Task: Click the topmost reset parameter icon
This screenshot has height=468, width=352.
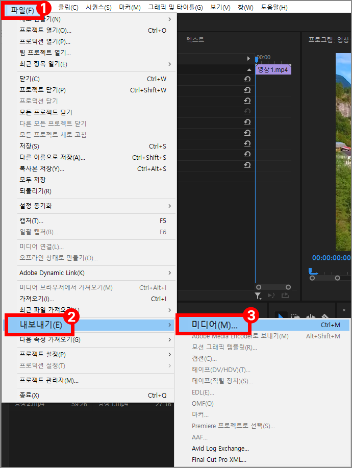Action: click(247, 79)
